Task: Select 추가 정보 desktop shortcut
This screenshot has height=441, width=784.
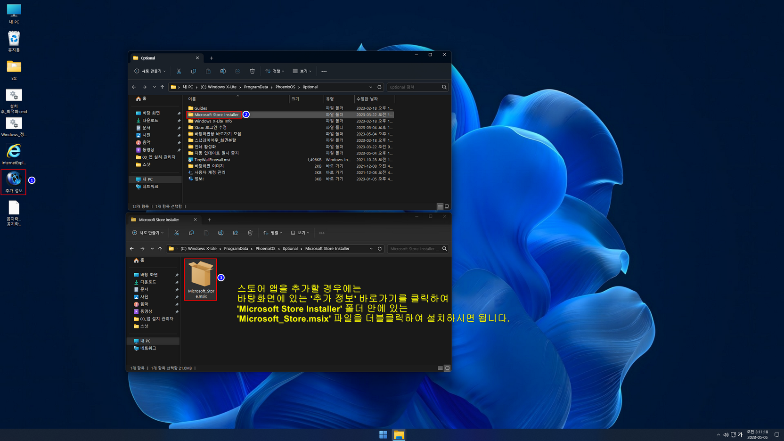Action: [x=14, y=182]
